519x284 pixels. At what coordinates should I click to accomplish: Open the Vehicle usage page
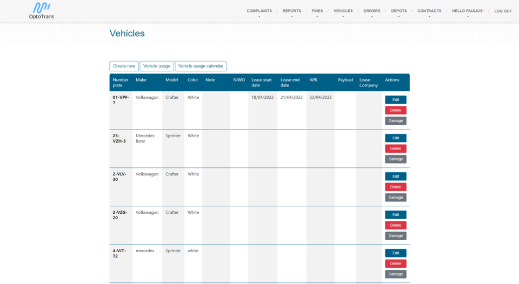(x=157, y=66)
